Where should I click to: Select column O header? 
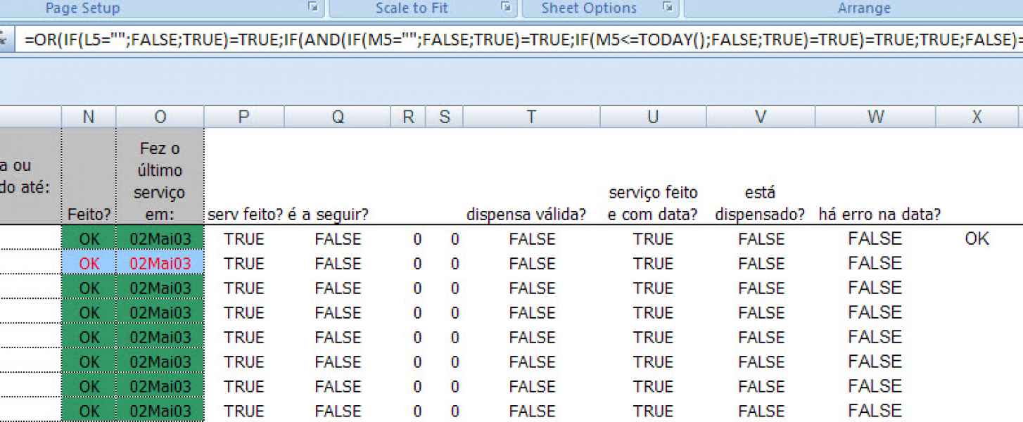160,117
